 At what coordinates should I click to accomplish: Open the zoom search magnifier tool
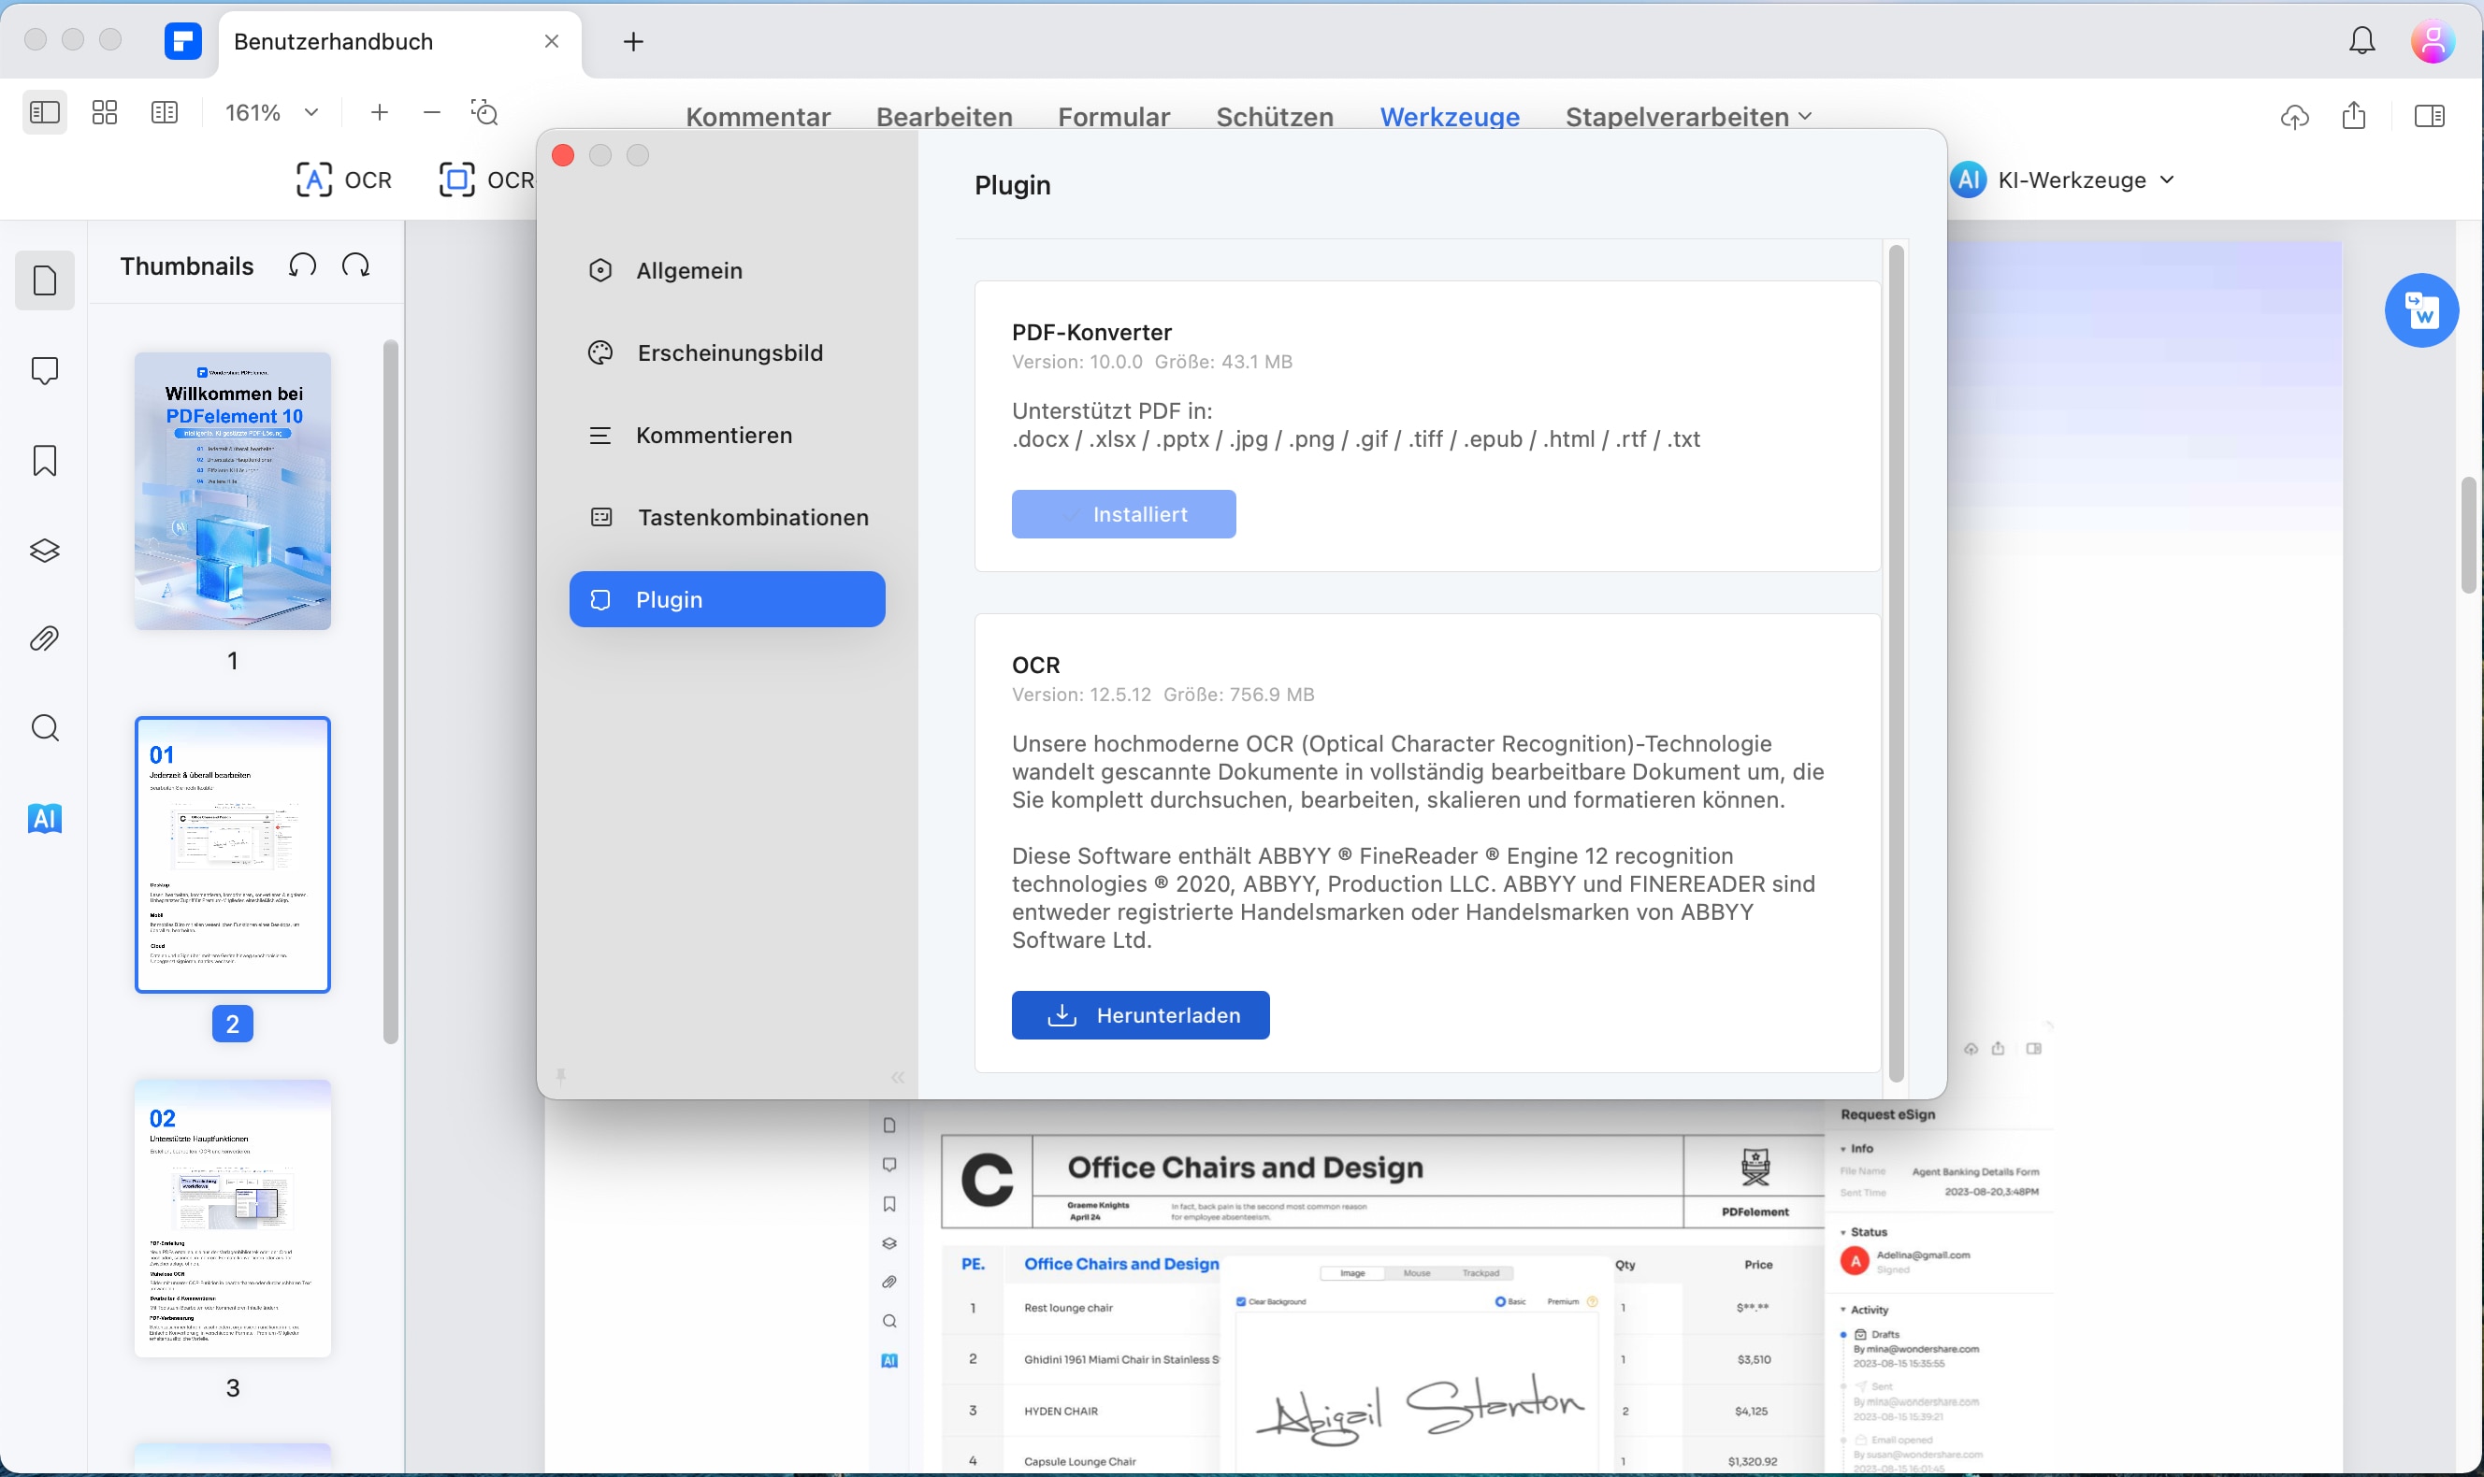484,112
